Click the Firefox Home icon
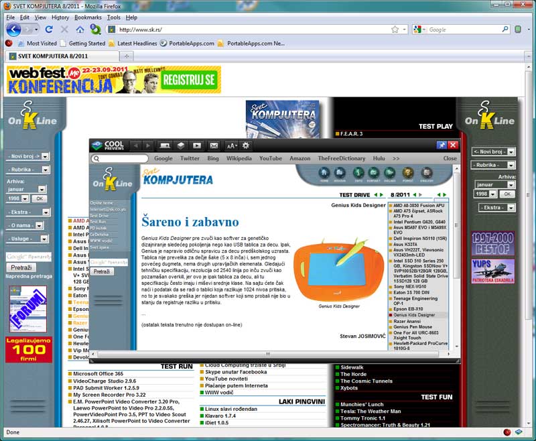The image size is (536, 441). (80, 29)
